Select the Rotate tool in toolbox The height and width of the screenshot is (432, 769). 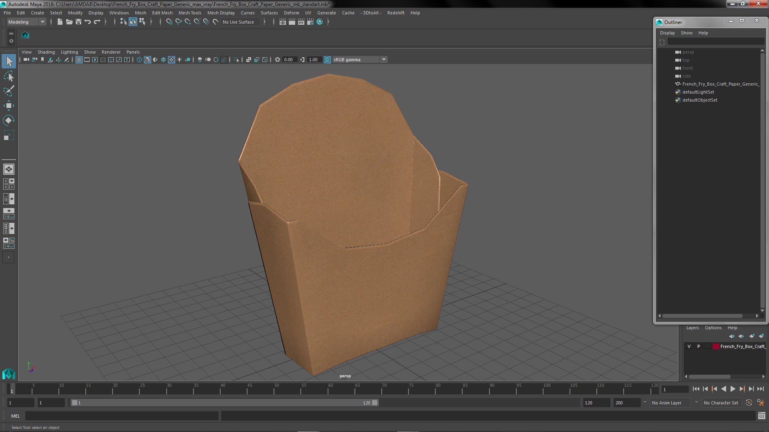[x=8, y=120]
